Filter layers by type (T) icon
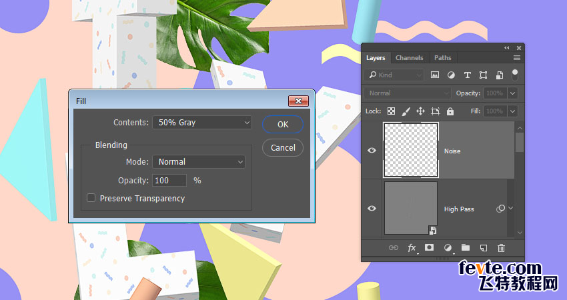 467,75
